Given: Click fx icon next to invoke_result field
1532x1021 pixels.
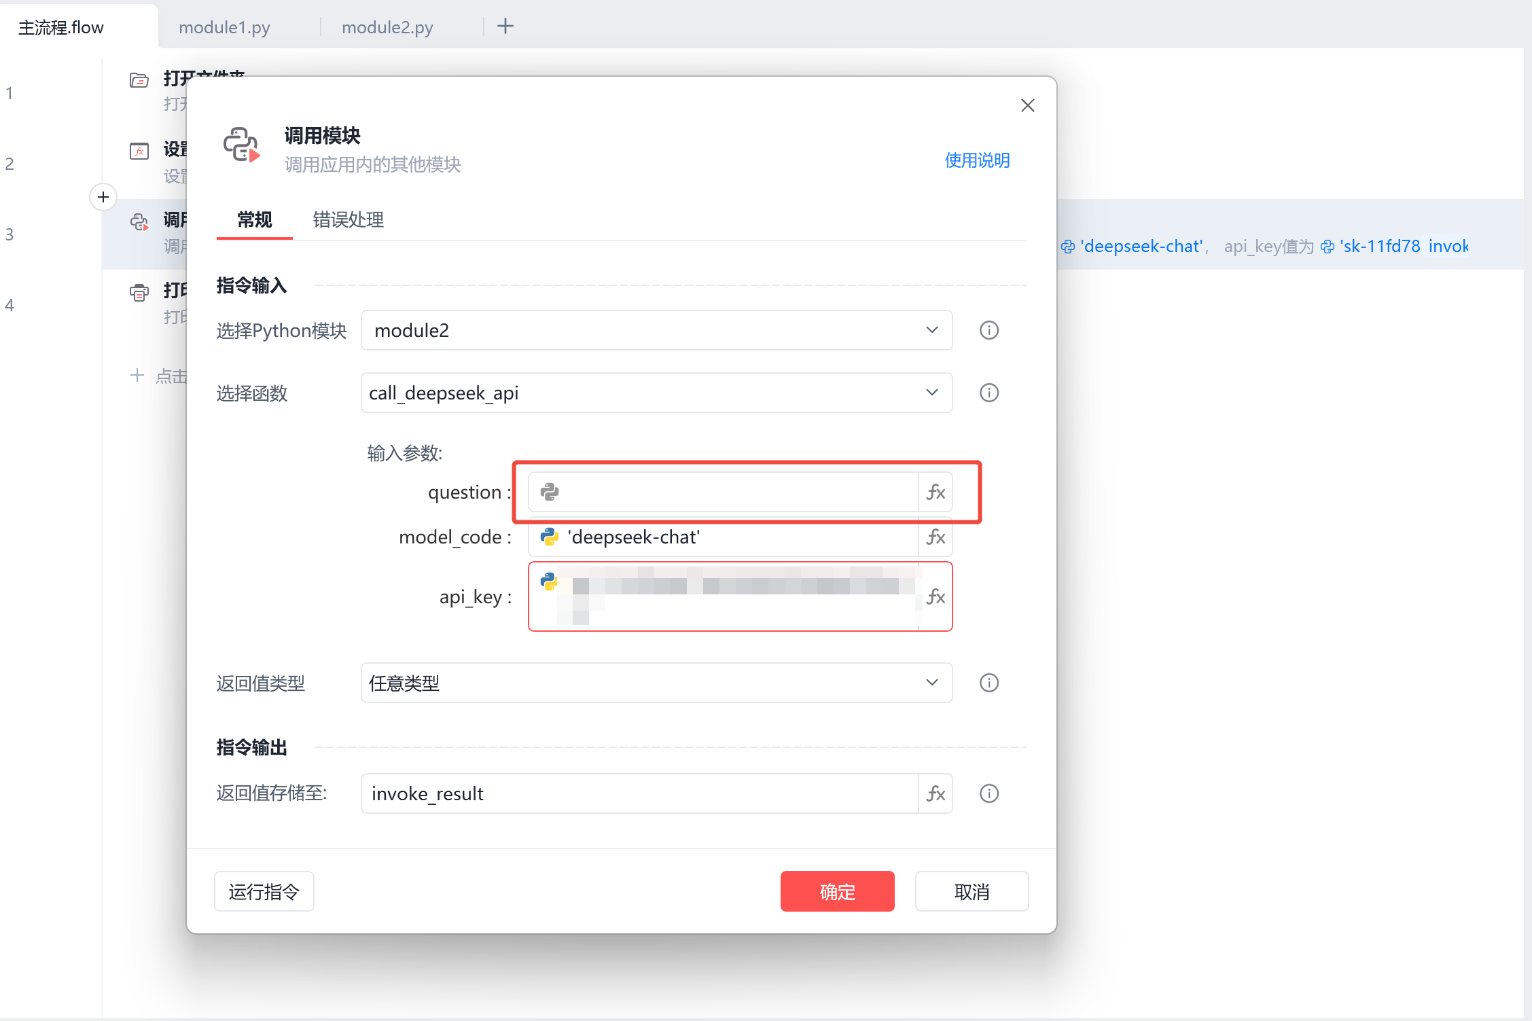Looking at the screenshot, I should click(936, 793).
